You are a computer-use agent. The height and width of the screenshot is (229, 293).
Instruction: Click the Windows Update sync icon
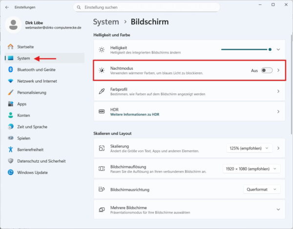pyautogui.click(x=11, y=172)
